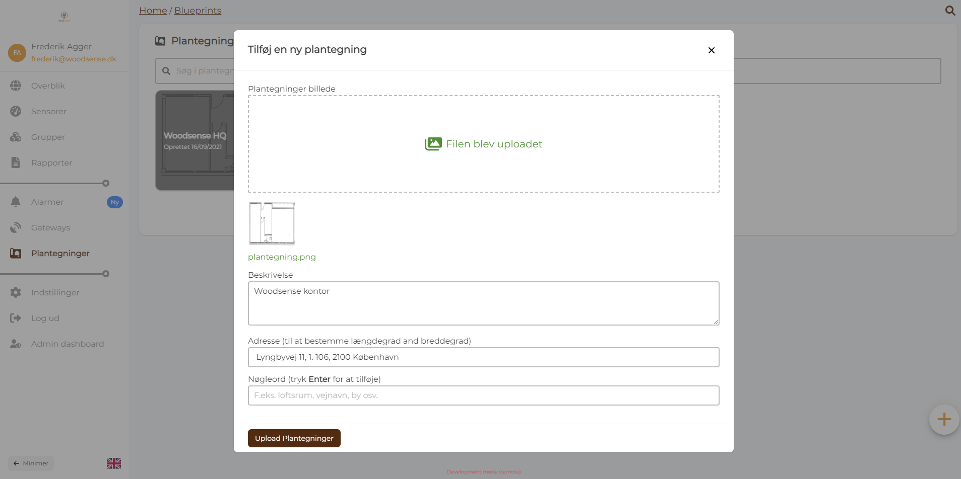Focus the Nøgleord keywords input field
The height and width of the screenshot is (479, 961).
(x=483, y=395)
